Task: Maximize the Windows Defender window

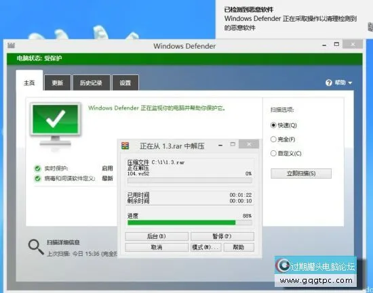Action: (x=336, y=44)
